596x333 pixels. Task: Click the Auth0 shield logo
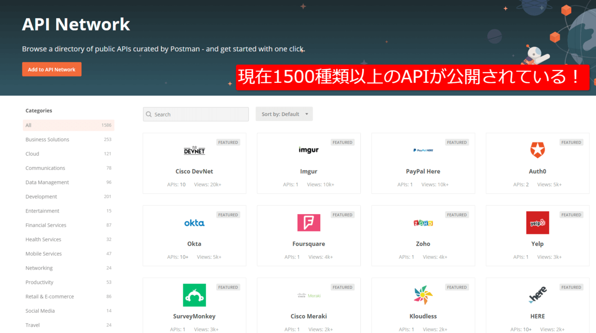[x=537, y=150]
